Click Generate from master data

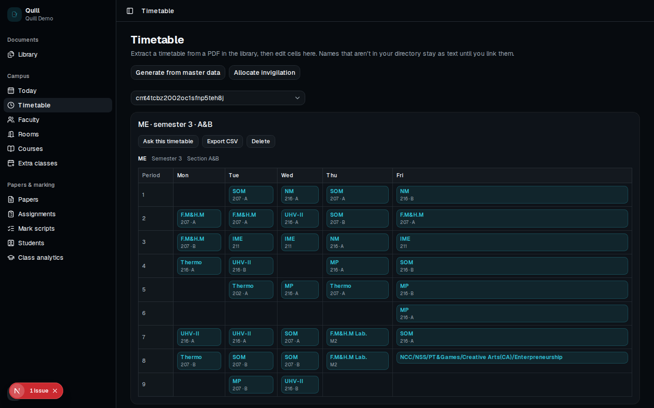pos(178,73)
